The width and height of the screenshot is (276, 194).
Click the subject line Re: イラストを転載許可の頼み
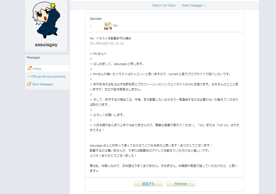click(x=110, y=38)
